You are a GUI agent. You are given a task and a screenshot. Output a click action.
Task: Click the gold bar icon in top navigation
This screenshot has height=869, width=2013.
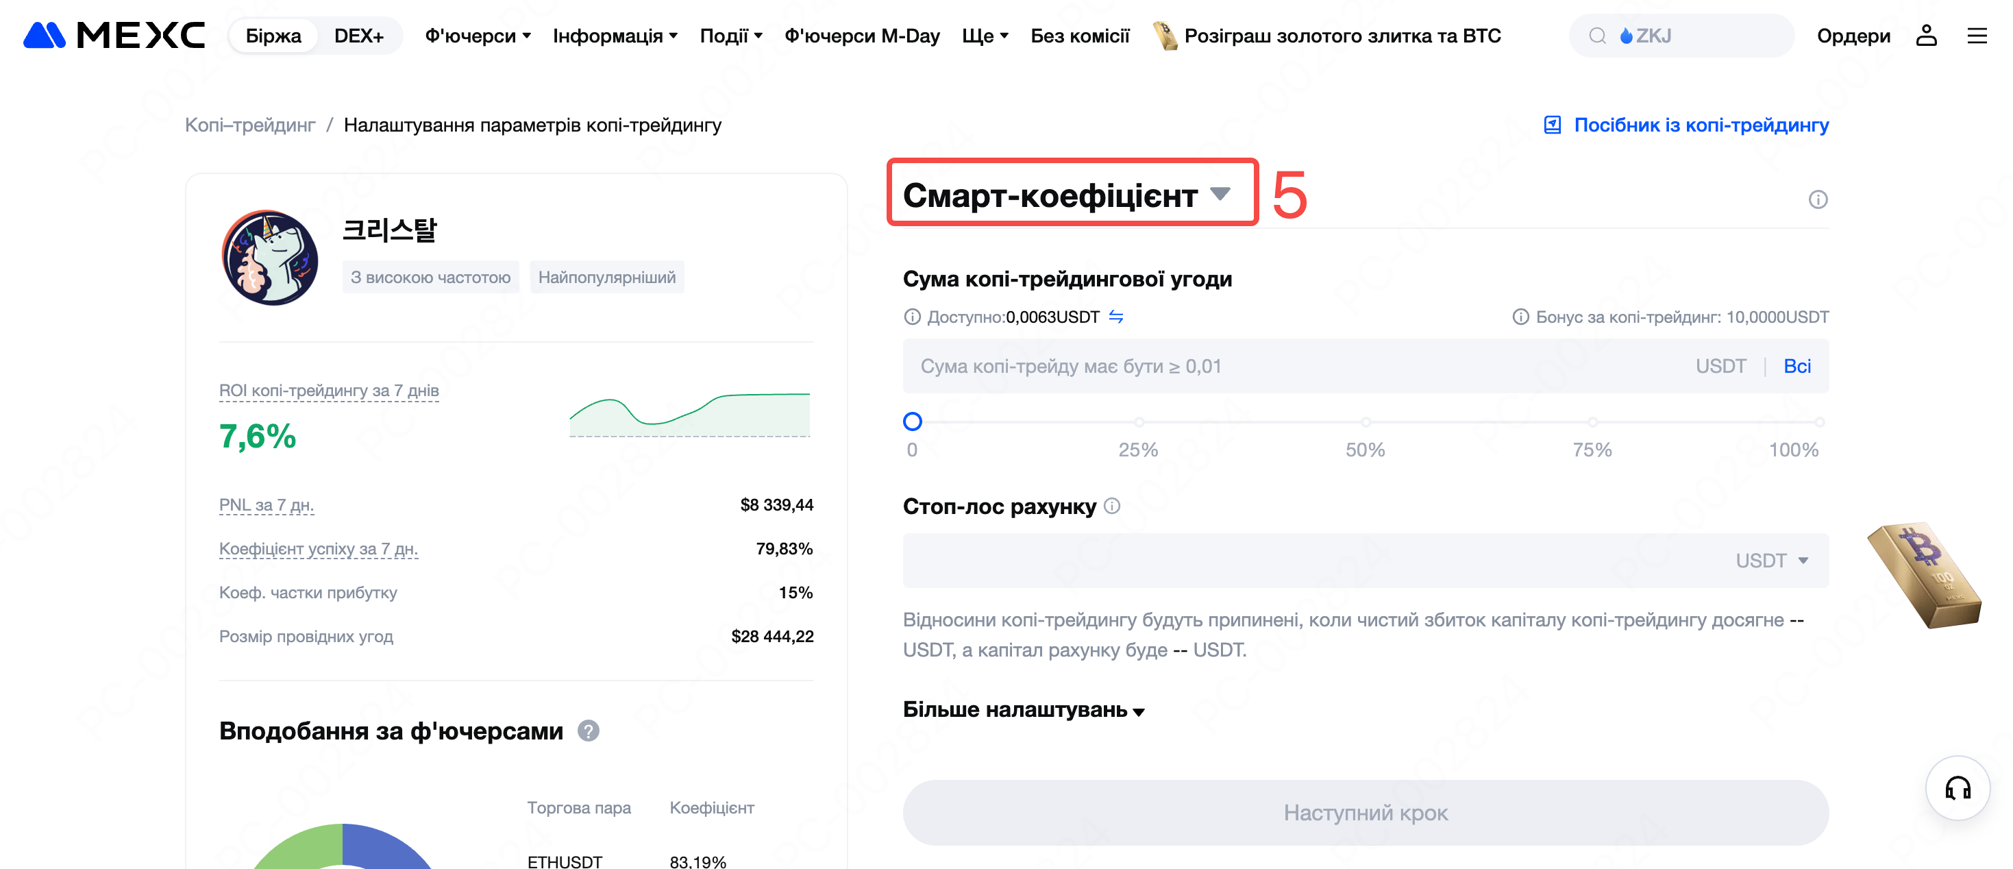point(1165,35)
